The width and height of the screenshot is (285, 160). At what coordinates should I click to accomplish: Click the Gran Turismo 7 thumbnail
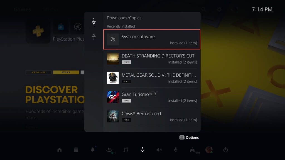[113, 97]
